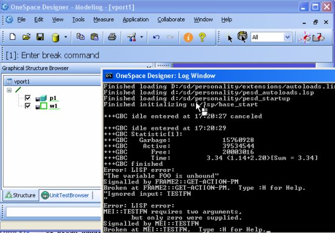The image size is (335, 233).
Task: Click the Log Window title bar
Action: tap(219, 76)
